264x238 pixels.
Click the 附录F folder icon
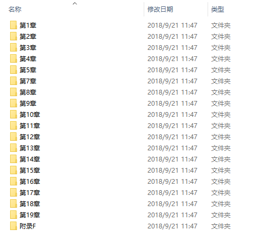(x=13, y=226)
